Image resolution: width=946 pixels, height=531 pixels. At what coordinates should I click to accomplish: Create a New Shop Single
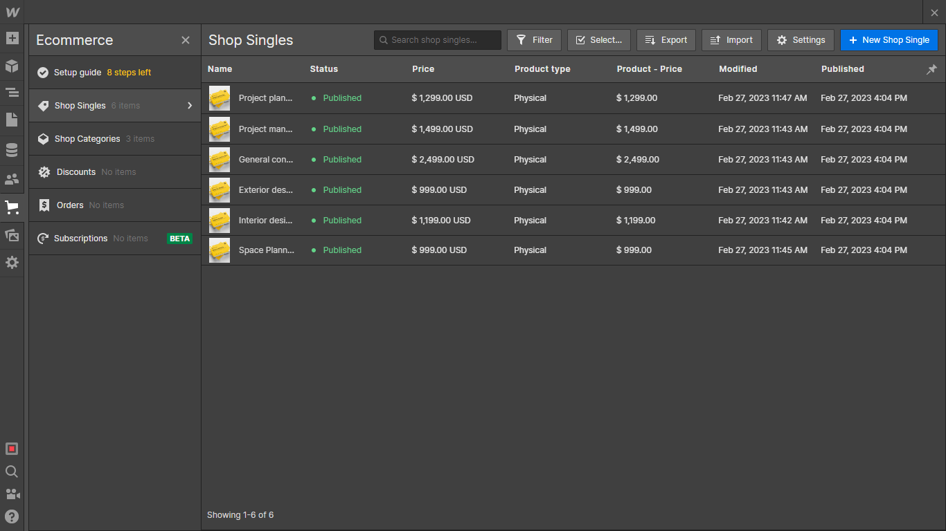(889, 39)
